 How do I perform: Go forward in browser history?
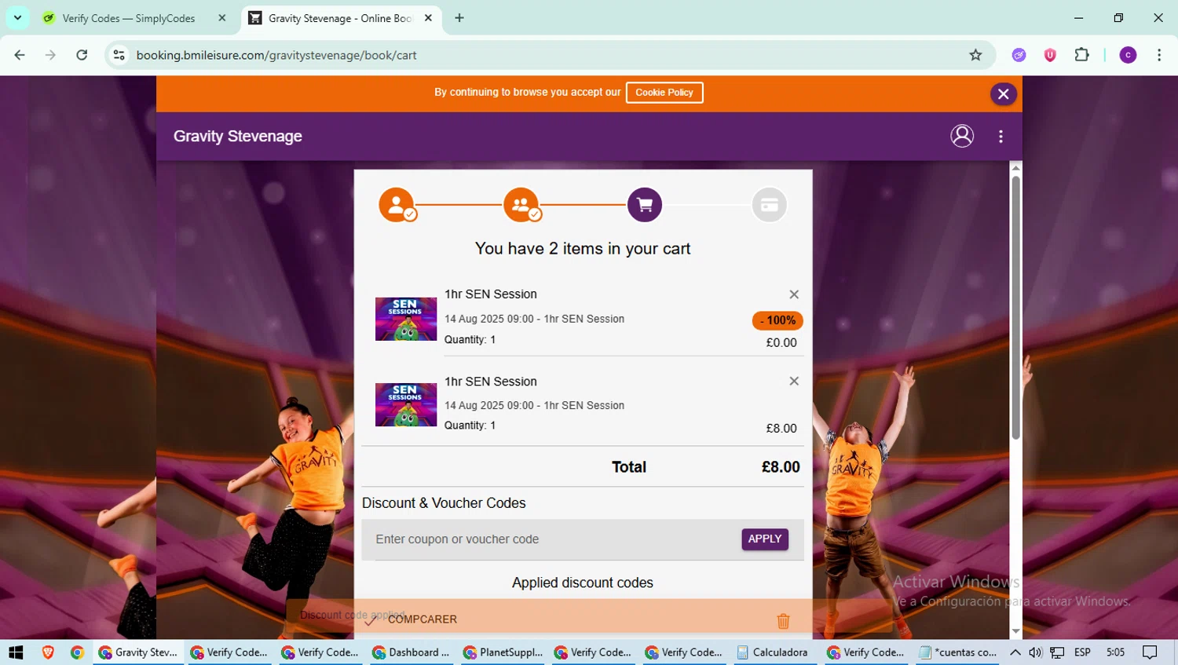point(50,55)
